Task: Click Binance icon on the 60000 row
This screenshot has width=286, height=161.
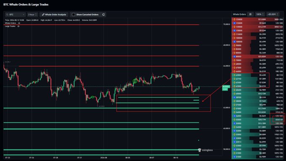Action: [234, 93]
